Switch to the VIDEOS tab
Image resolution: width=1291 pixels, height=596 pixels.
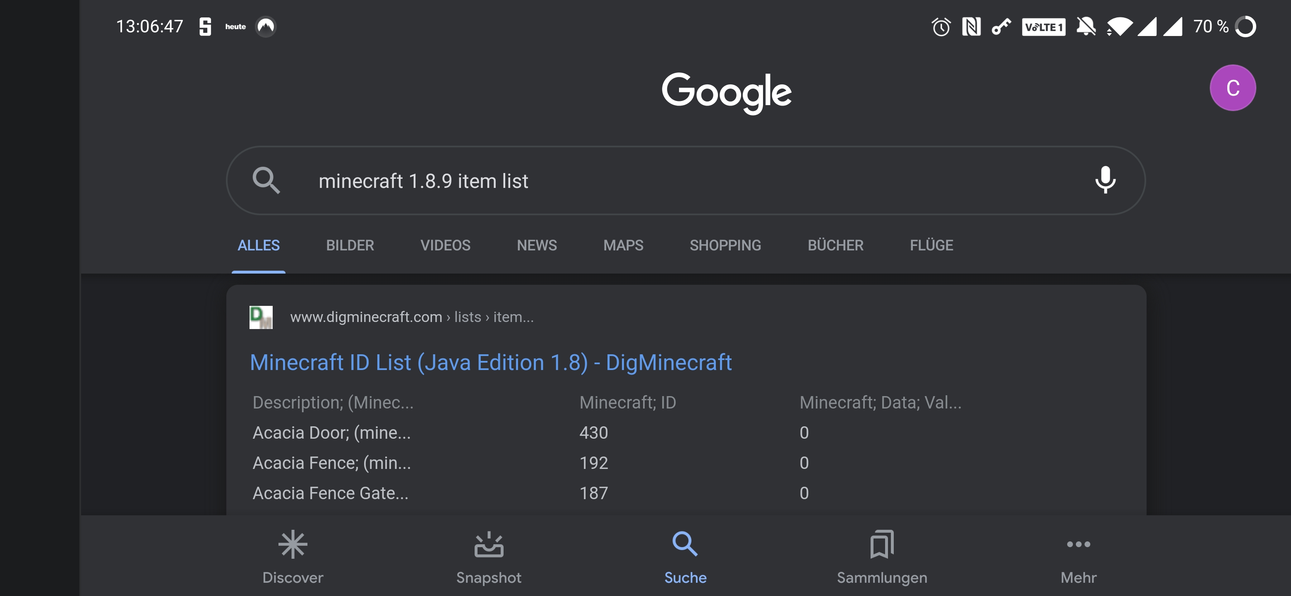[445, 245]
